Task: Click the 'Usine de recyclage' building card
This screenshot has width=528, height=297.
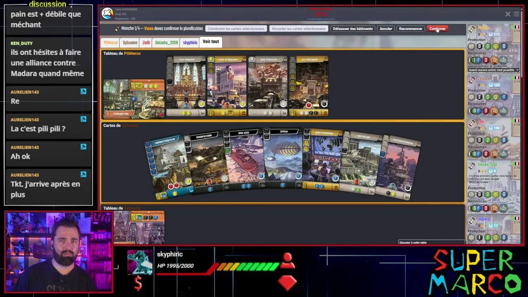Action: [x=268, y=87]
